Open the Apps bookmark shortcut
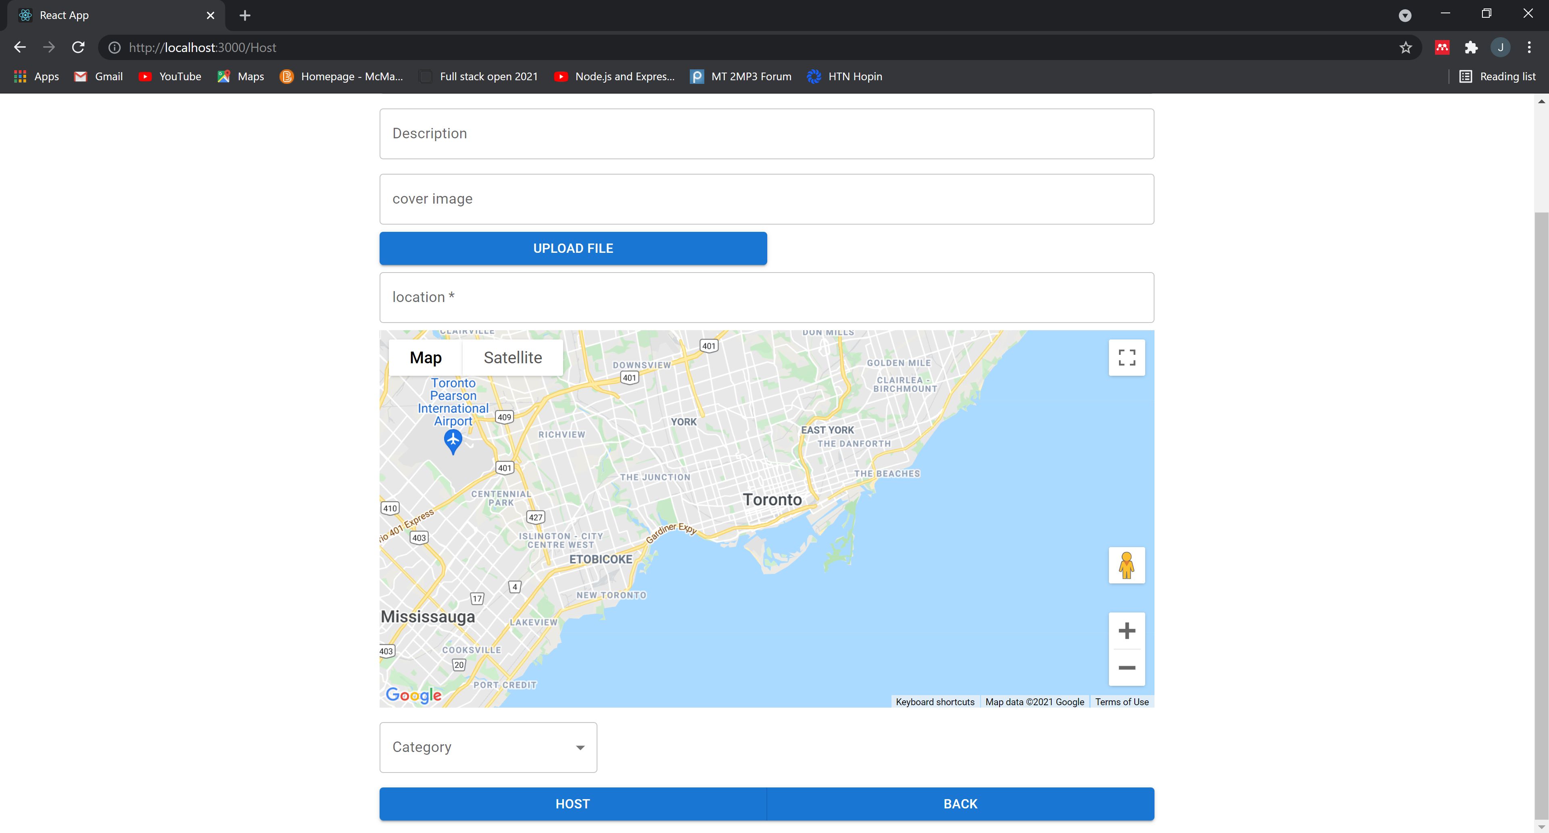 [36, 76]
